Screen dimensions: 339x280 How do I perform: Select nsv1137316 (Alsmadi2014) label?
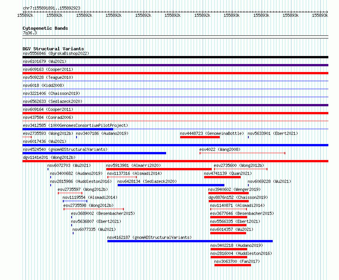134,173
